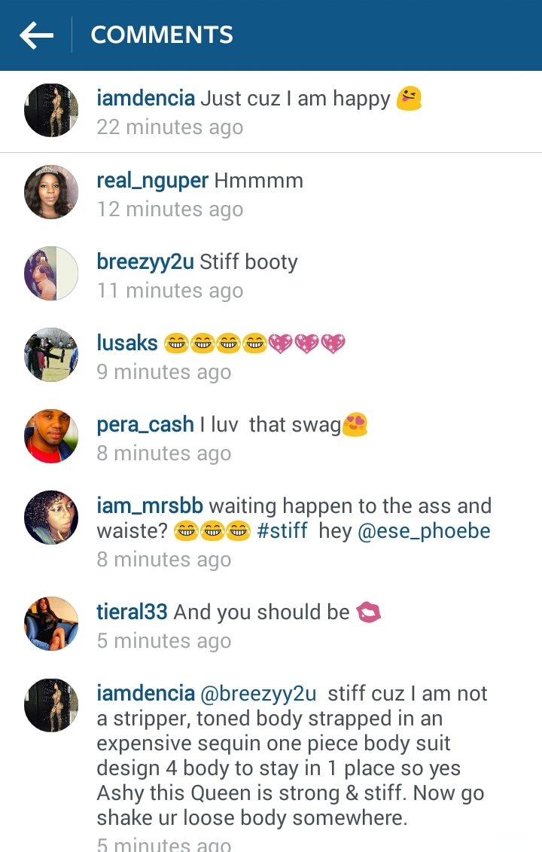Screen dimensions: 542x852
Task: Tap the COMMENTS header title
Action: [162, 35]
